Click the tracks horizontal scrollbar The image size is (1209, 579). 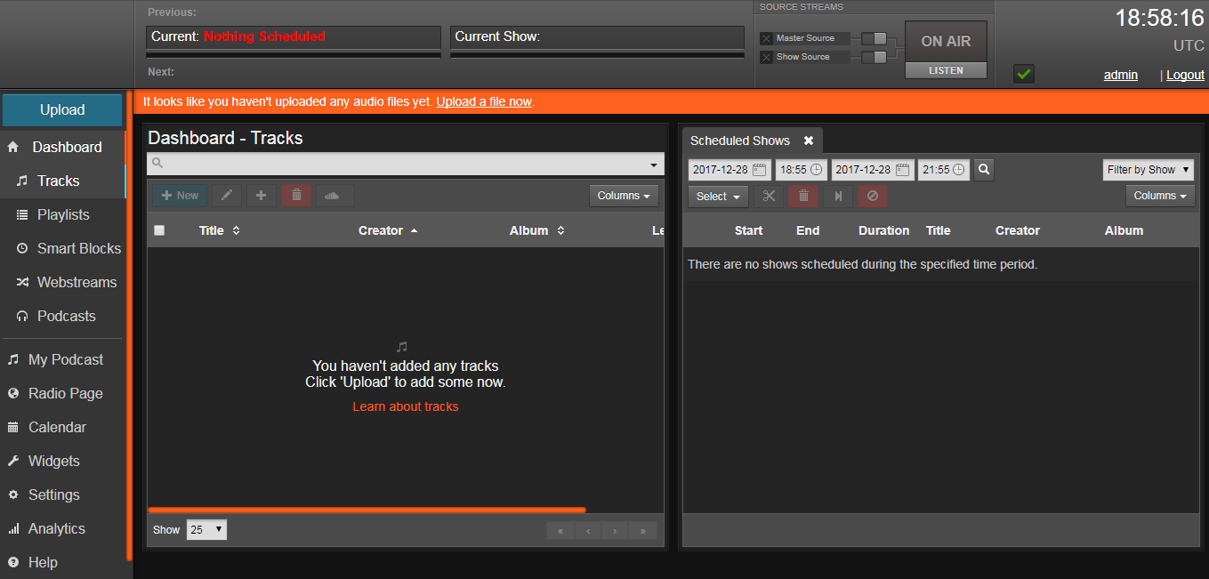pos(367,510)
